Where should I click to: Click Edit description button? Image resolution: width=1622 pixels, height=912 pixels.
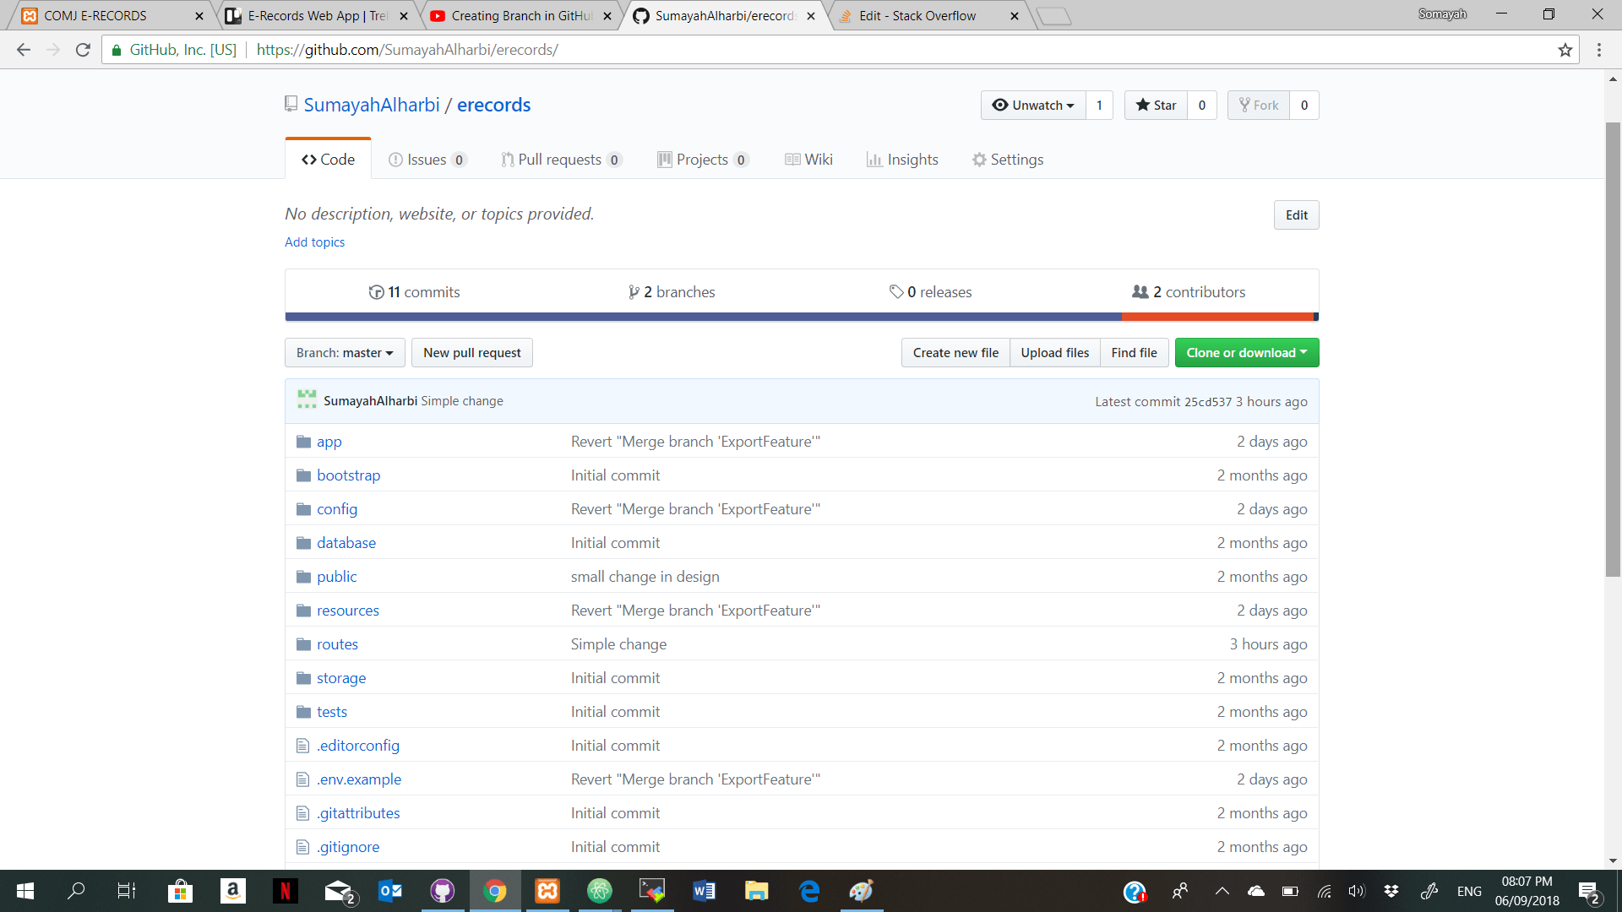click(x=1297, y=214)
